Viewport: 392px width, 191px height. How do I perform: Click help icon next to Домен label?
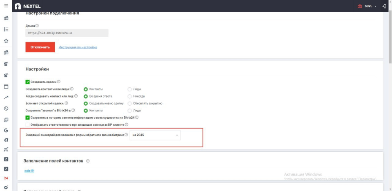(x=37, y=26)
